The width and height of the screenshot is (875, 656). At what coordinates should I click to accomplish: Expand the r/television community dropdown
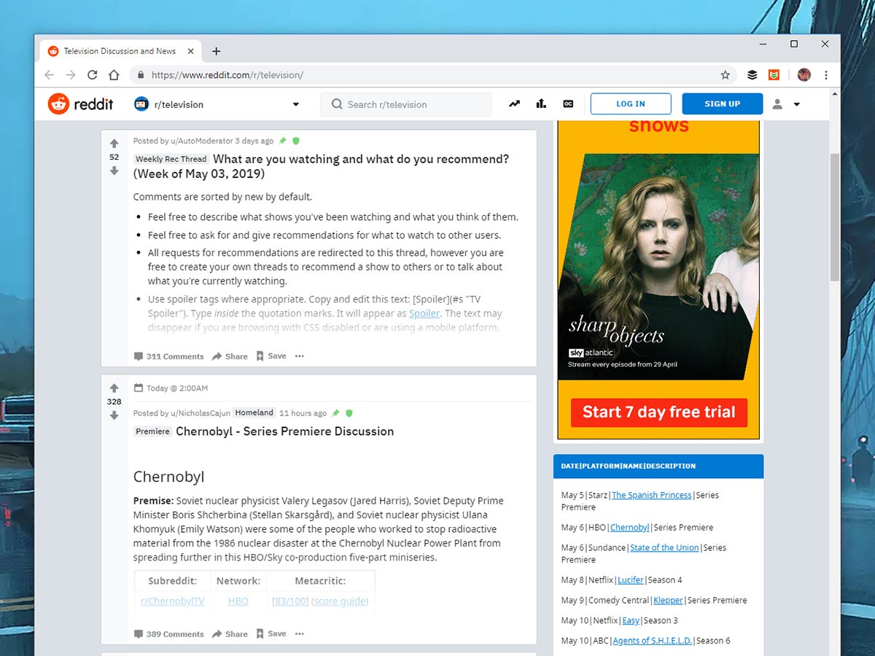pyautogui.click(x=295, y=104)
